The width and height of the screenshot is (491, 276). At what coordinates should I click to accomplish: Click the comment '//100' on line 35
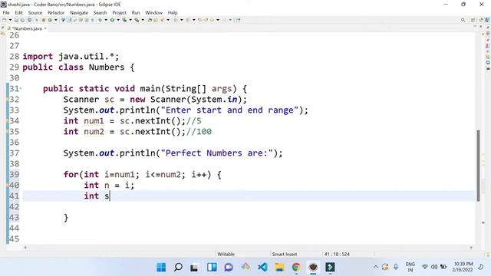(x=199, y=132)
